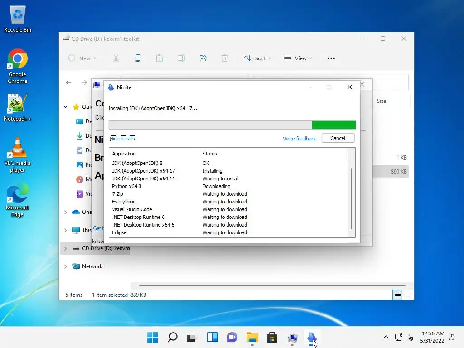Click the Application column header in Ninite
This screenshot has height=348, width=464.
155,154
